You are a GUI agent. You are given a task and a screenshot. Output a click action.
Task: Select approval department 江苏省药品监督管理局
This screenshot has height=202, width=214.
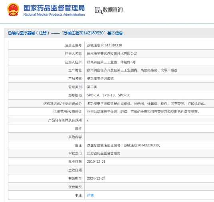tap(103, 153)
